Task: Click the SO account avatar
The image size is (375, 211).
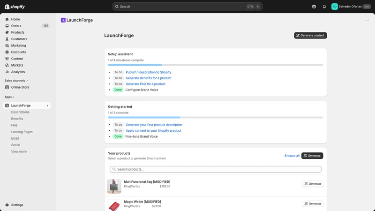Action: pyautogui.click(x=334, y=7)
